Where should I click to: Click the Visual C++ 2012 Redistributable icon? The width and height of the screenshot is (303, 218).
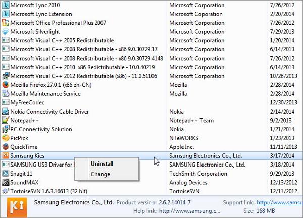click(6, 76)
